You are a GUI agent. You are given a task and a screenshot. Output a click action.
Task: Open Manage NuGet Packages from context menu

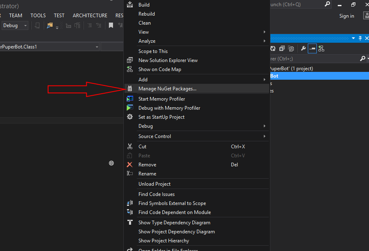point(167,89)
